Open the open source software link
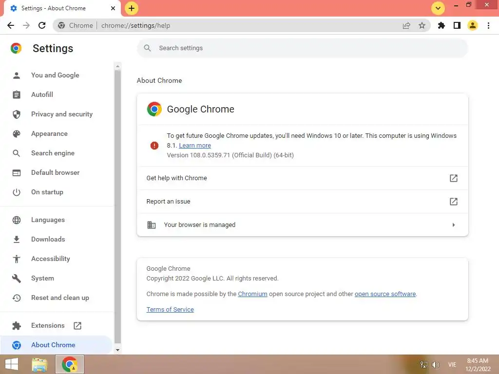The image size is (499, 374). point(385,294)
